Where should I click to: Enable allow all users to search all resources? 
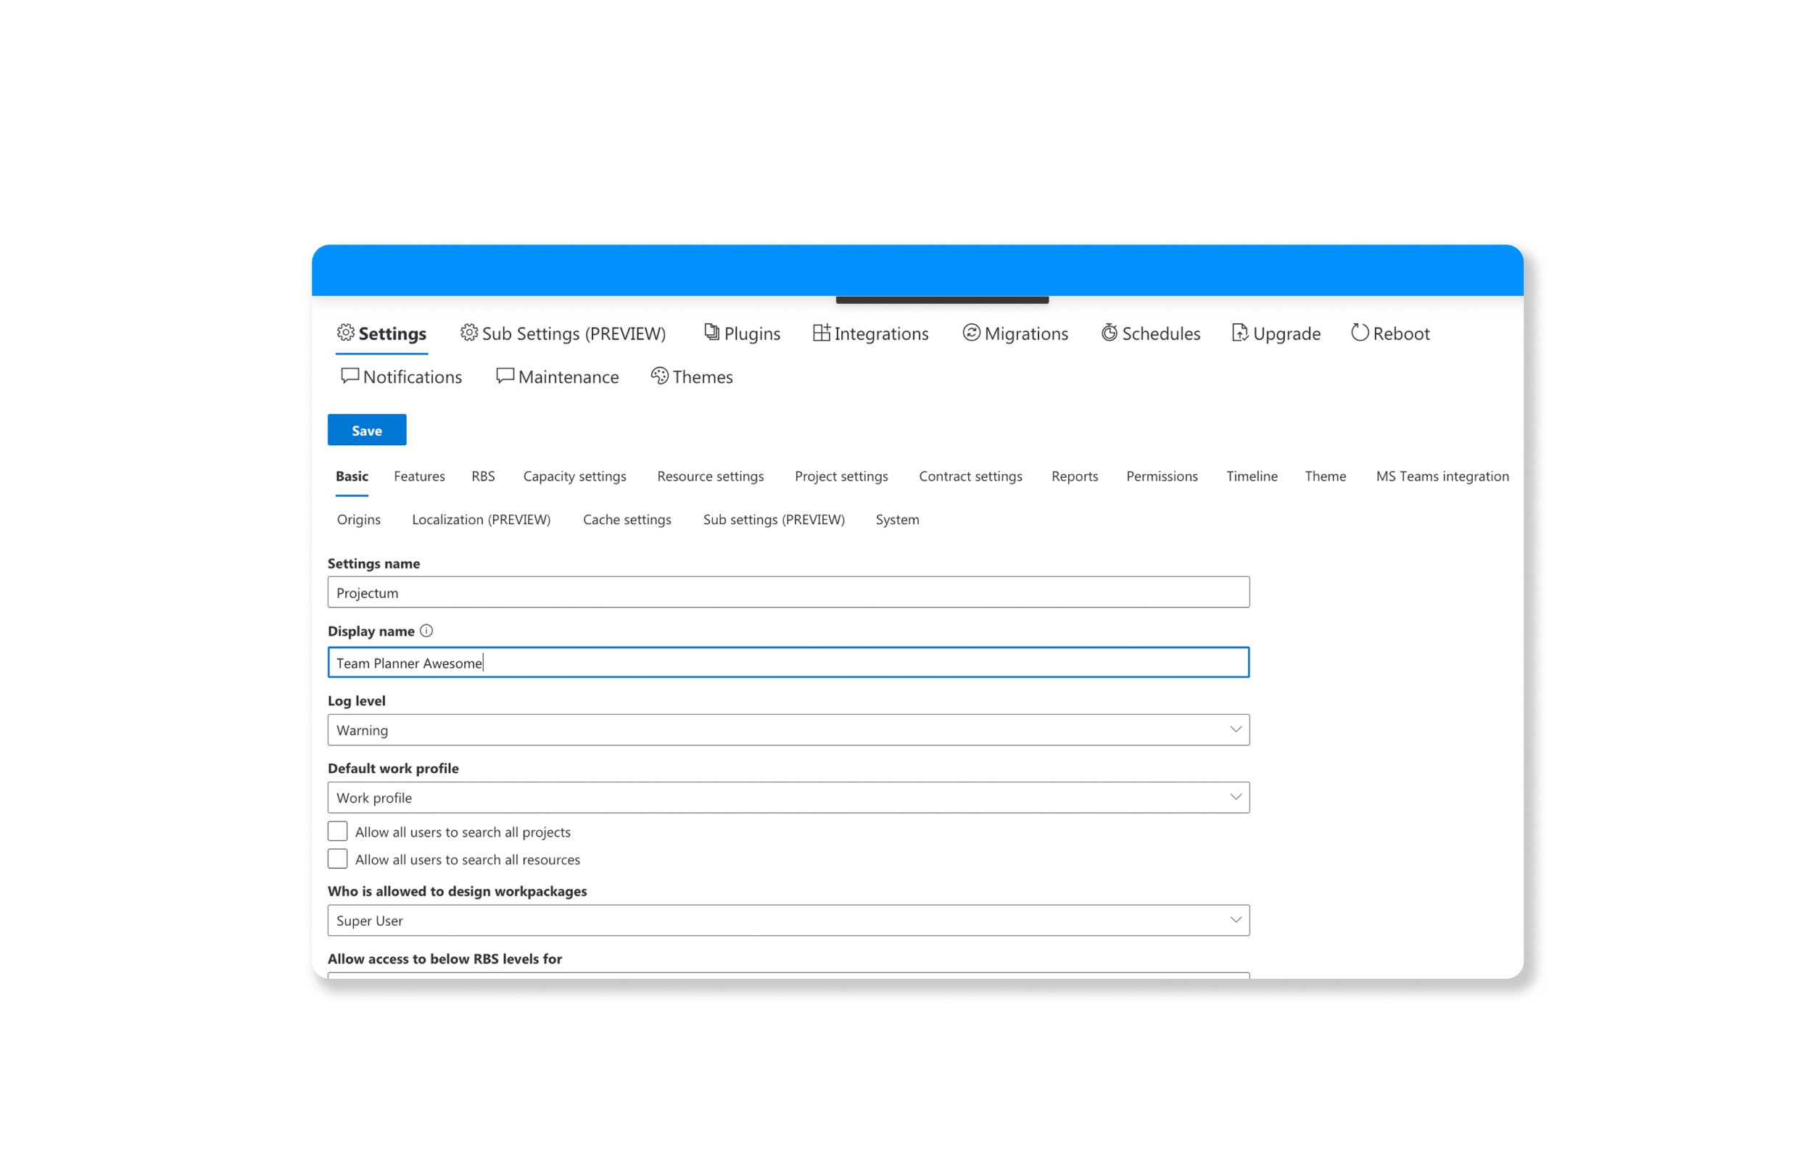pyautogui.click(x=337, y=858)
